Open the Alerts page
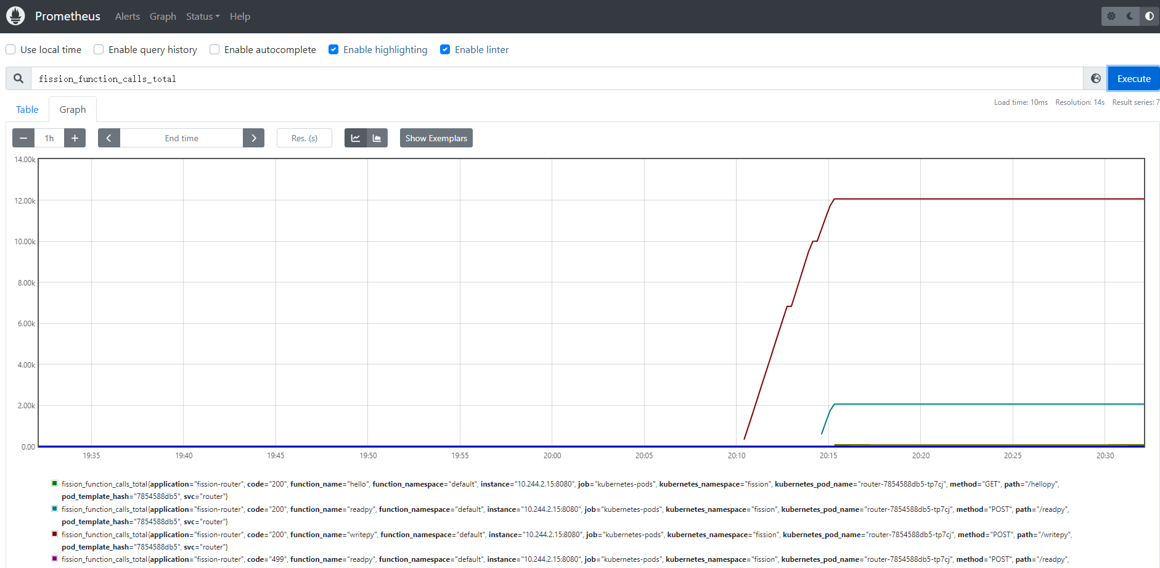The height and width of the screenshot is (568, 1160). tap(128, 16)
